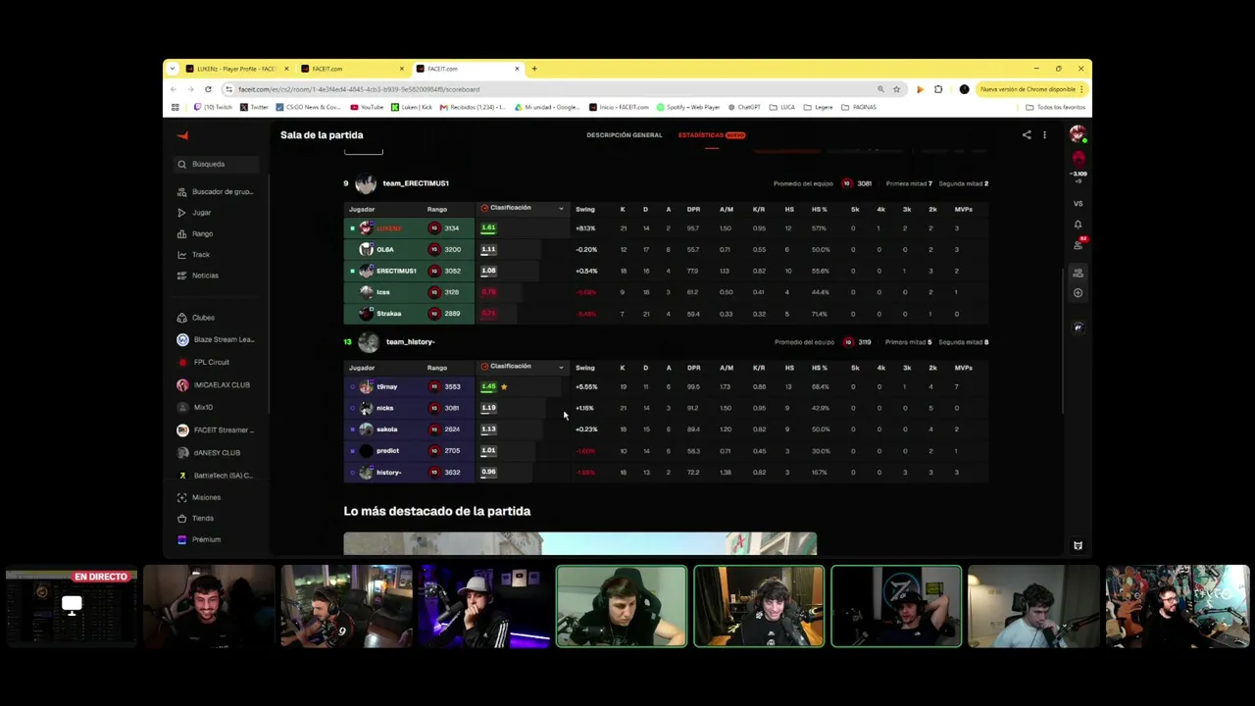Open Twitch bookmark in bookmarks bar
1255x706 pixels.
213,107
